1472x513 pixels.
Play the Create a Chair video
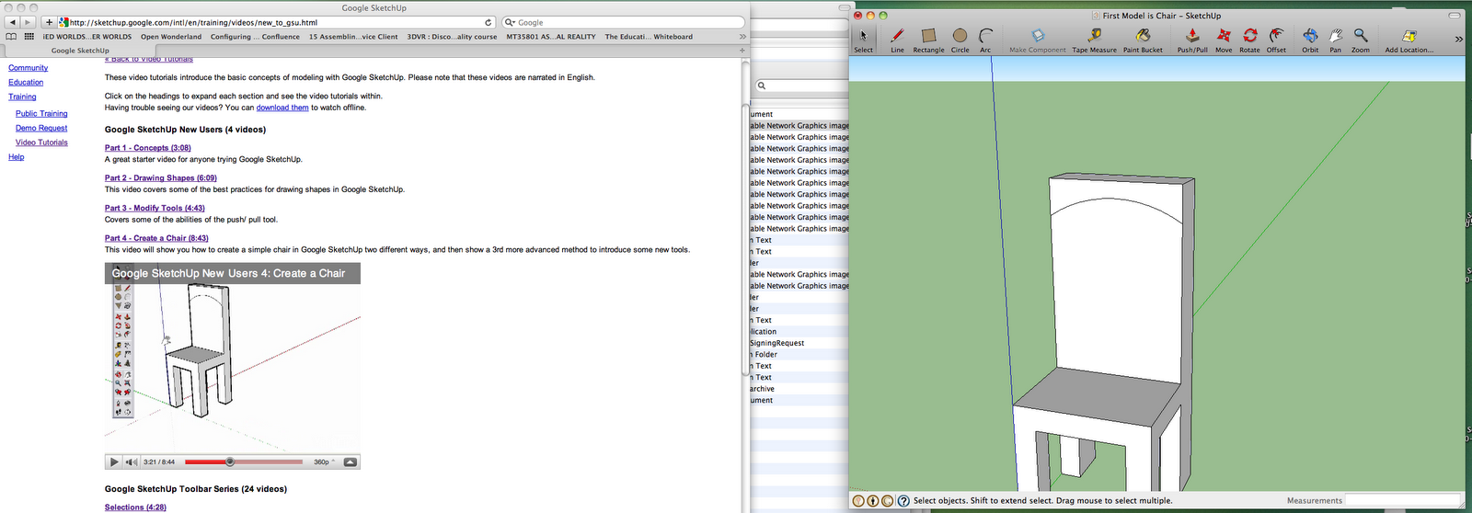[x=114, y=462]
